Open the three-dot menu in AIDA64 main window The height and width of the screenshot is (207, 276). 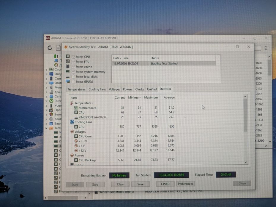pyautogui.click(x=266, y=48)
